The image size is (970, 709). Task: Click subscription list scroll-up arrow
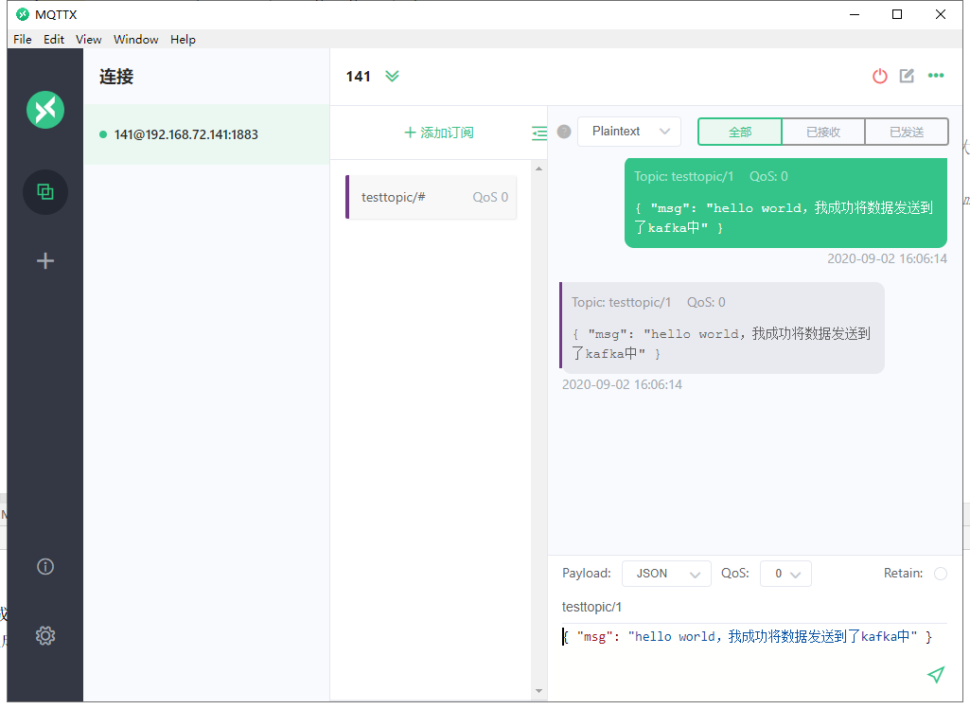pos(538,168)
